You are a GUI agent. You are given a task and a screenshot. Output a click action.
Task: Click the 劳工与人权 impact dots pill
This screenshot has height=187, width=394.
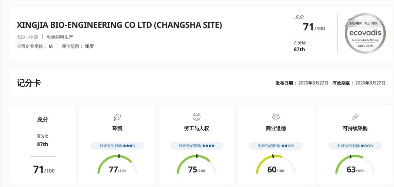pos(196,146)
